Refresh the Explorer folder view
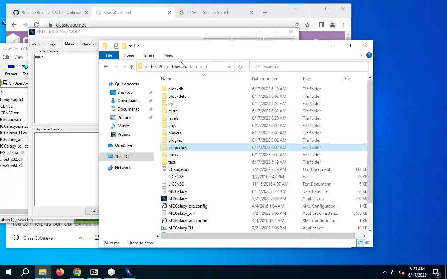The width and height of the screenshot is (447, 279). (240, 67)
